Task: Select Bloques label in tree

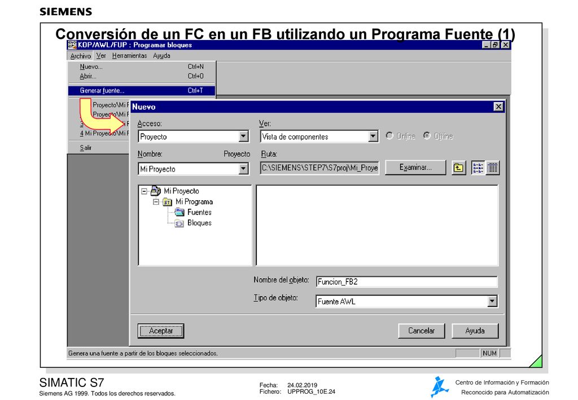Action: tap(199, 223)
